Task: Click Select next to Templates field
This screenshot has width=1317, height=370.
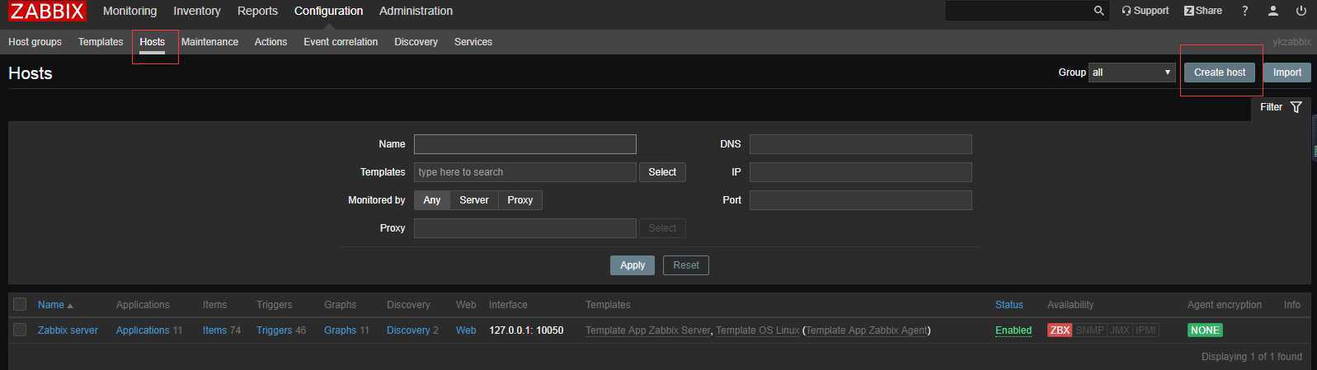Action: (x=662, y=172)
